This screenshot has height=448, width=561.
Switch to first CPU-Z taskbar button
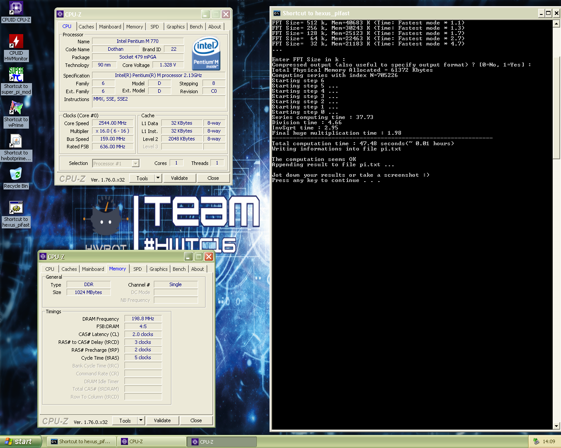(152, 441)
